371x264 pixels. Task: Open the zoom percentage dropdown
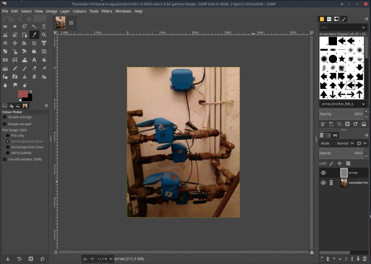[x=111, y=259]
